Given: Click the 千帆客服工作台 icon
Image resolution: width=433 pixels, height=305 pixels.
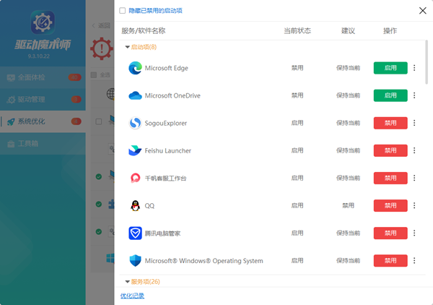Looking at the screenshot, I should pyautogui.click(x=136, y=178).
